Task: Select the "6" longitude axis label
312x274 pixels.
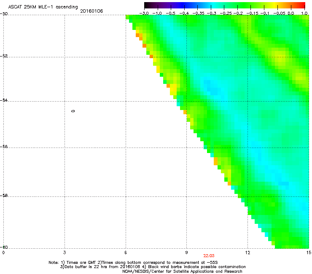Action: point(126,253)
